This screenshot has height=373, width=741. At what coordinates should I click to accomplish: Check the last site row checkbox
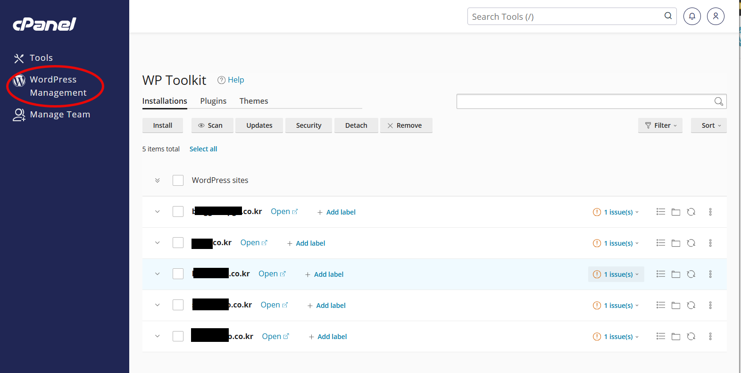pyautogui.click(x=178, y=336)
